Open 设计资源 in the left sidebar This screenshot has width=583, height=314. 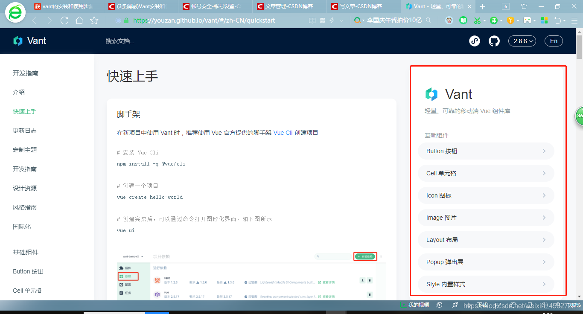click(25, 188)
